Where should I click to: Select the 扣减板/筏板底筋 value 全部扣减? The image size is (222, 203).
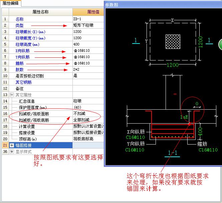click(x=88, y=120)
